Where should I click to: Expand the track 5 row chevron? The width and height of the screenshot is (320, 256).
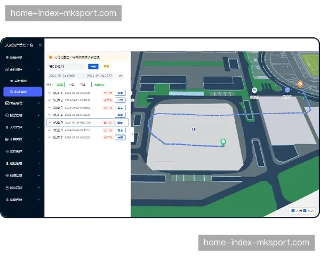[50, 122]
